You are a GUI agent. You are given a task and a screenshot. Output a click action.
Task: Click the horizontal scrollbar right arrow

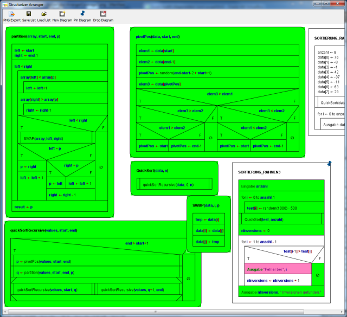point(342,312)
